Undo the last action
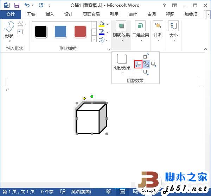211x196 pixels. click(x=27, y=5)
